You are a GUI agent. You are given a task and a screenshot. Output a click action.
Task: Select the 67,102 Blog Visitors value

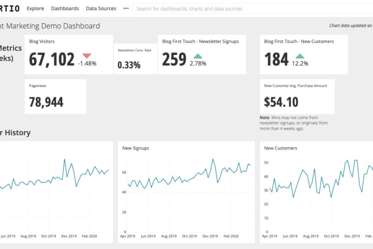point(51,59)
